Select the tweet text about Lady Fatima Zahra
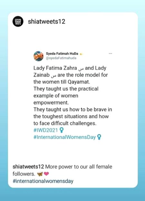The width and height of the screenshot is (145, 201). point(73,96)
